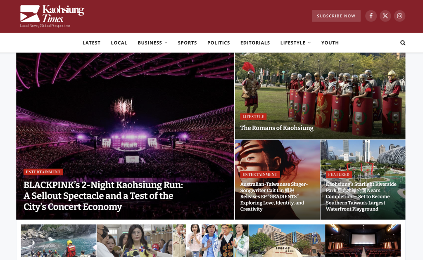Read the BLACKPINK Kaohsiung Run headline
This screenshot has height=260, width=423.
(103, 196)
